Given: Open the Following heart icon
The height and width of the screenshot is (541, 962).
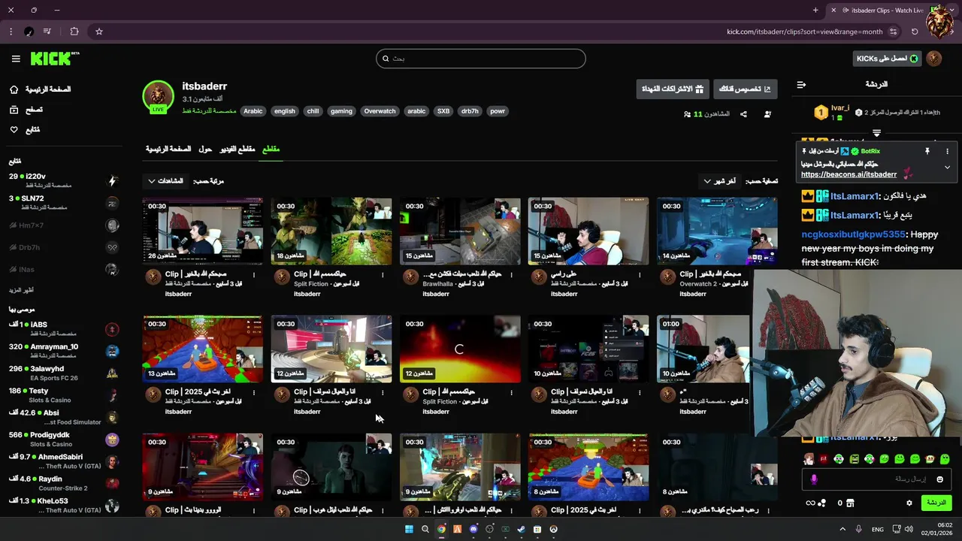Looking at the screenshot, I should click(x=14, y=130).
